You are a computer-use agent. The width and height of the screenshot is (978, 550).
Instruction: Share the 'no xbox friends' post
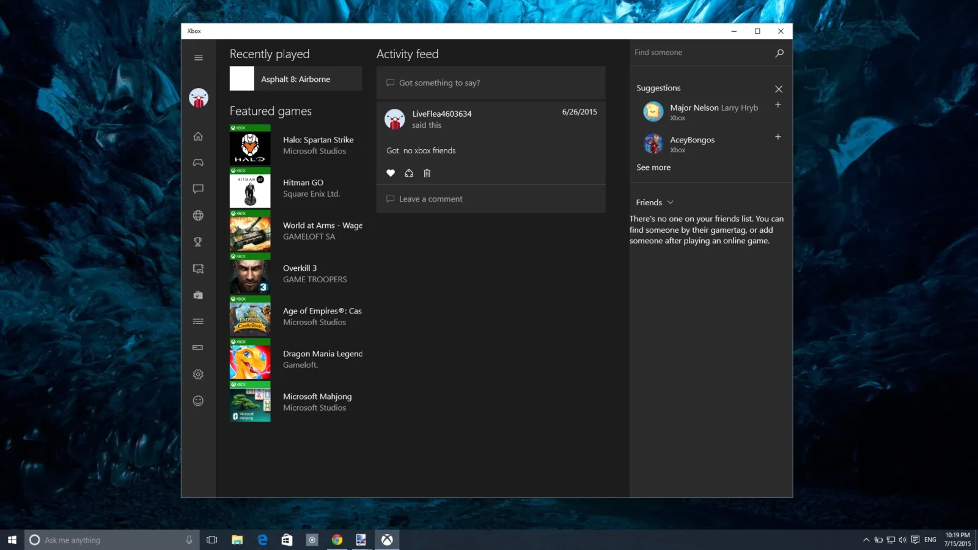[x=409, y=174]
